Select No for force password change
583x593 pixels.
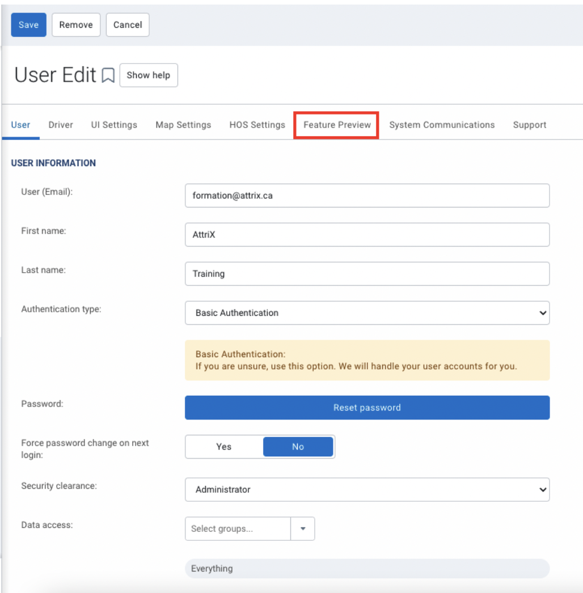pos(298,447)
